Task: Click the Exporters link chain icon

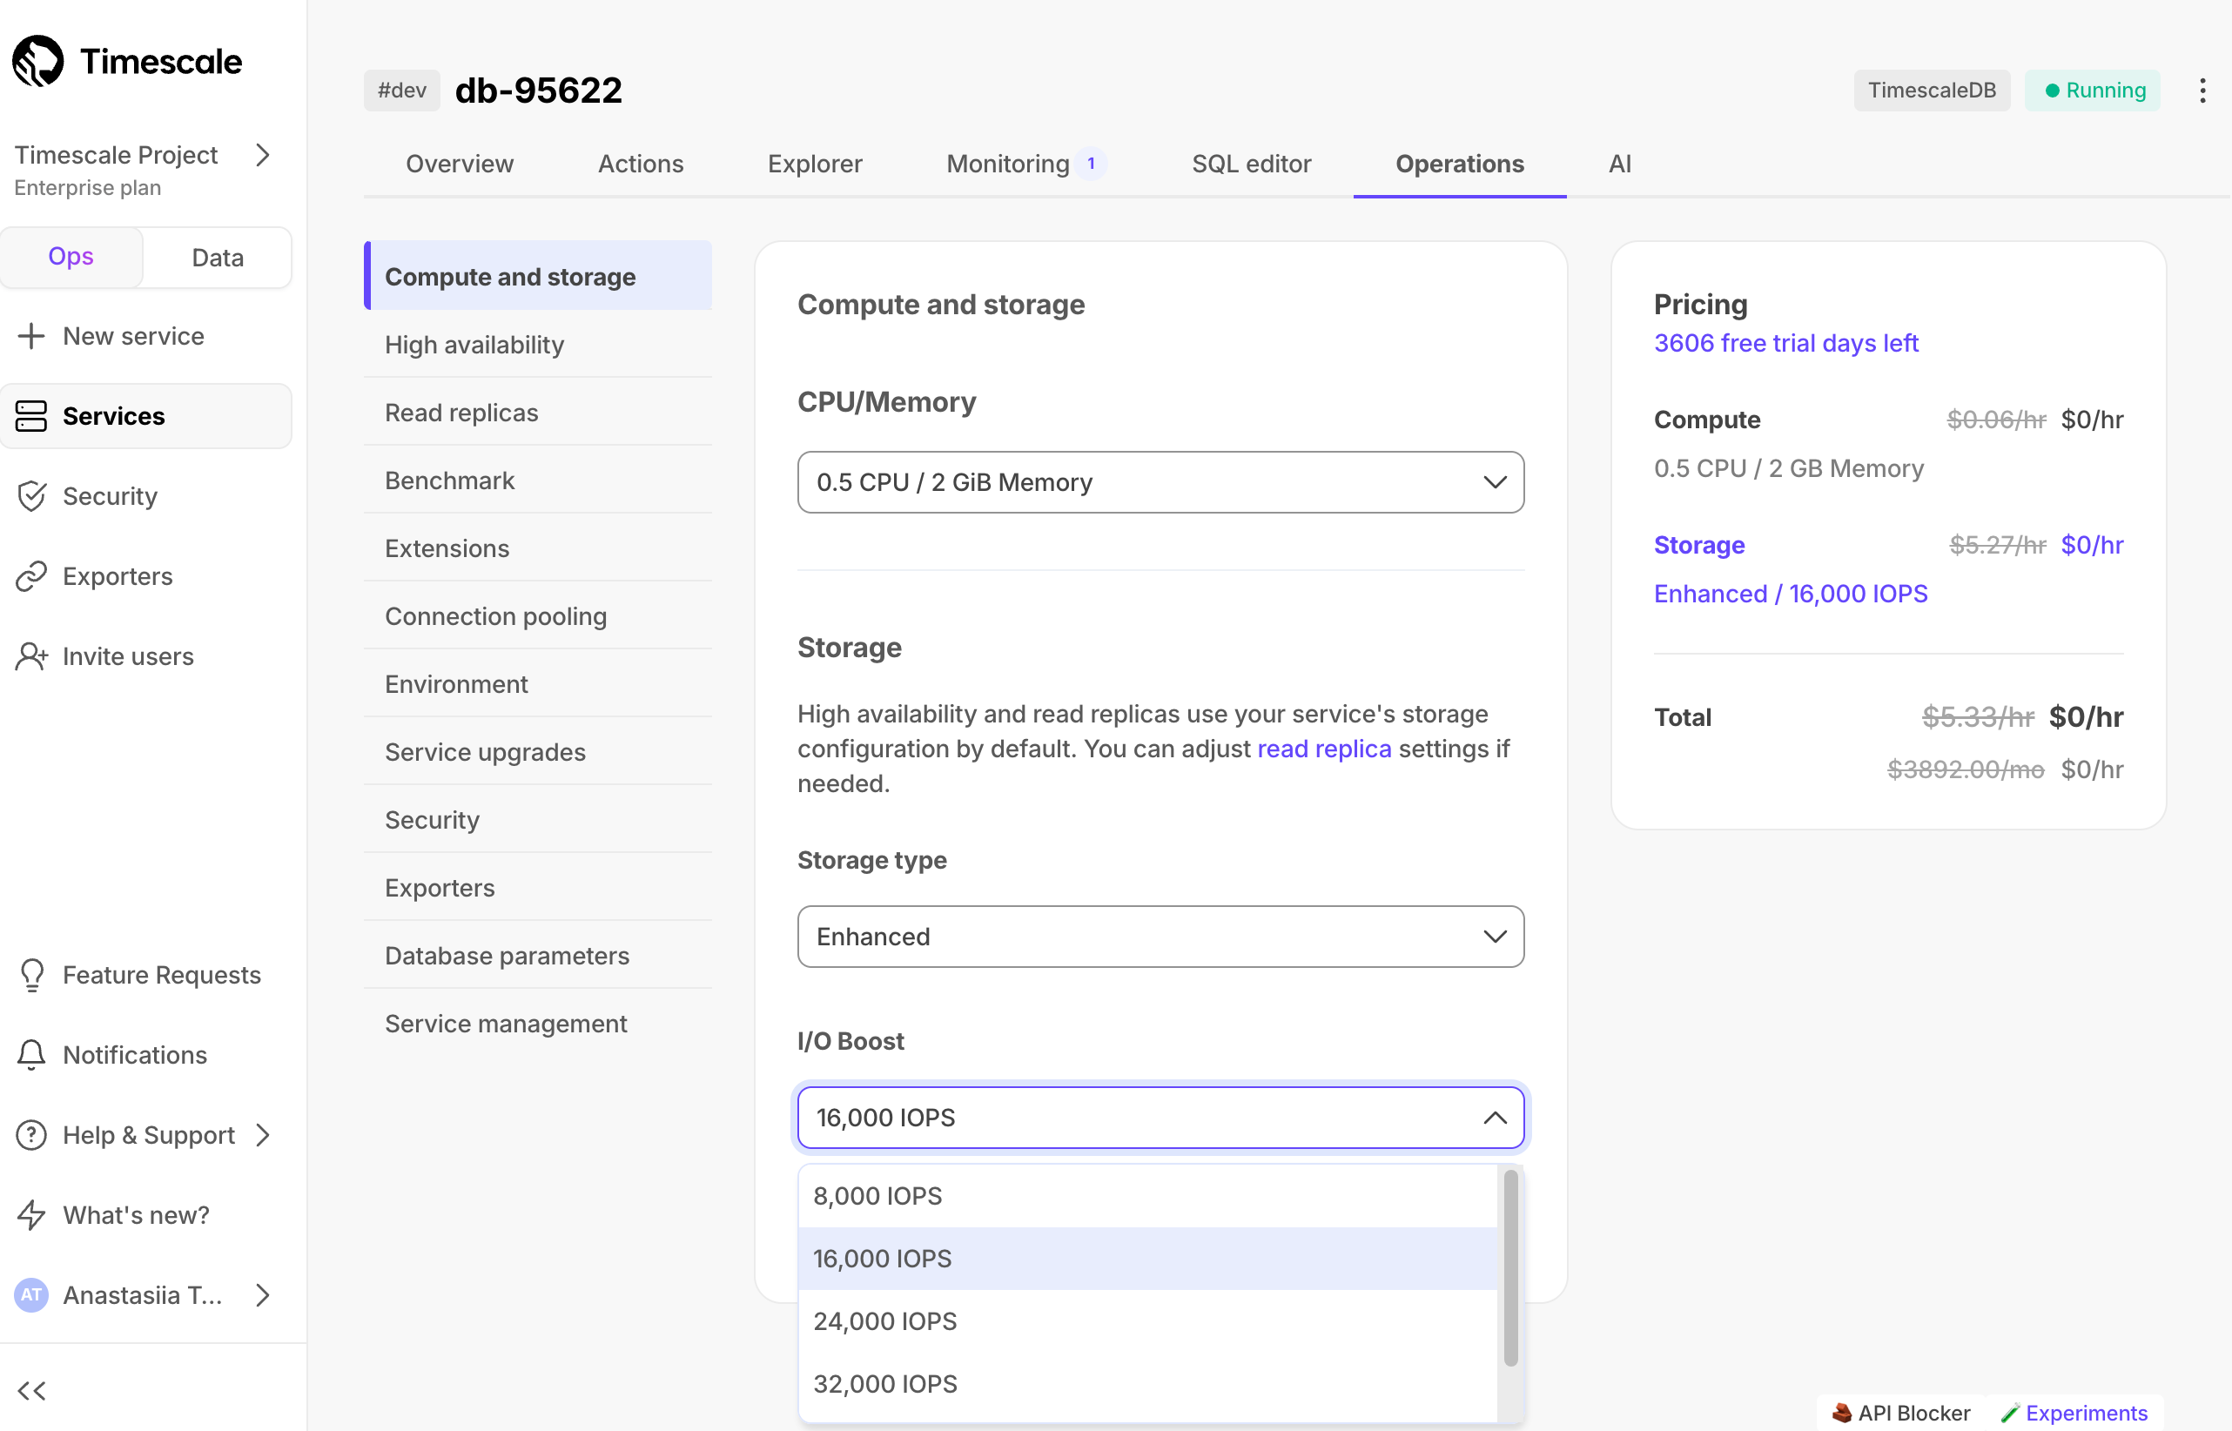Action: pos(31,576)
